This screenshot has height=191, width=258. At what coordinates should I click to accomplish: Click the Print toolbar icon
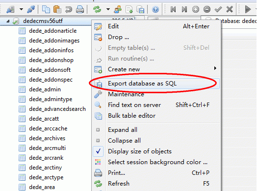[x=80, y=9]
